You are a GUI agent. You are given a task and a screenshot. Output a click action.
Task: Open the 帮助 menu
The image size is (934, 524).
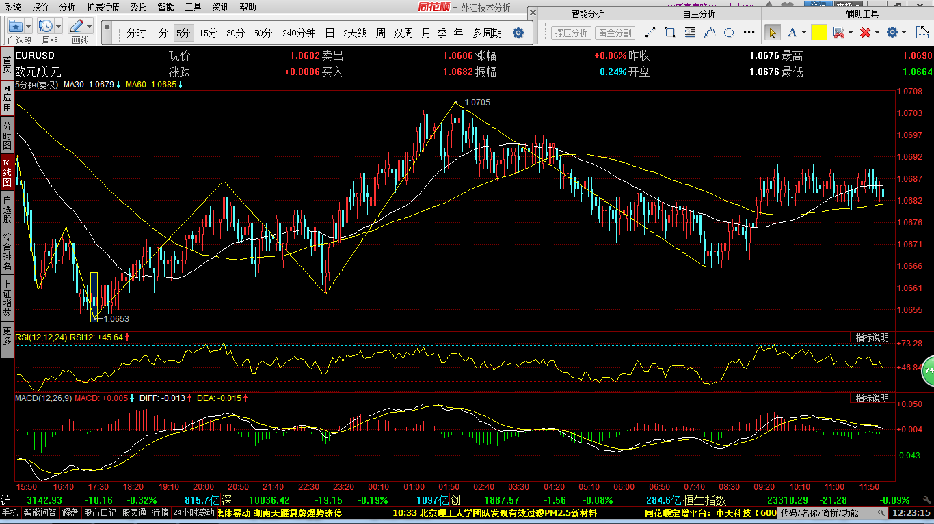click(x=248, y=7)
